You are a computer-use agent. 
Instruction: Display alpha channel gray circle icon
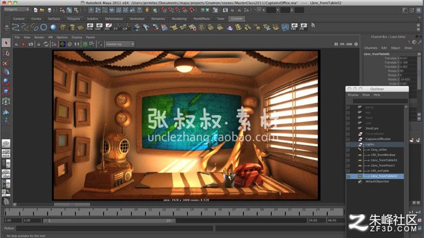click(x=70, y=44)
